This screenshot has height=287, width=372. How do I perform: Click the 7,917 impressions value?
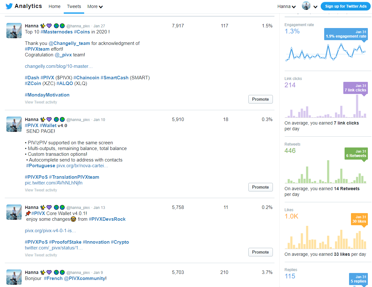pos(178,26)
